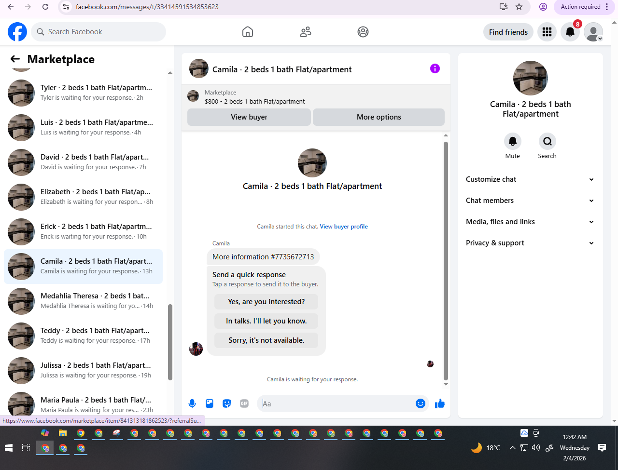Open Luis's conversation
This screenshot has height=470, width=618.
83,128
